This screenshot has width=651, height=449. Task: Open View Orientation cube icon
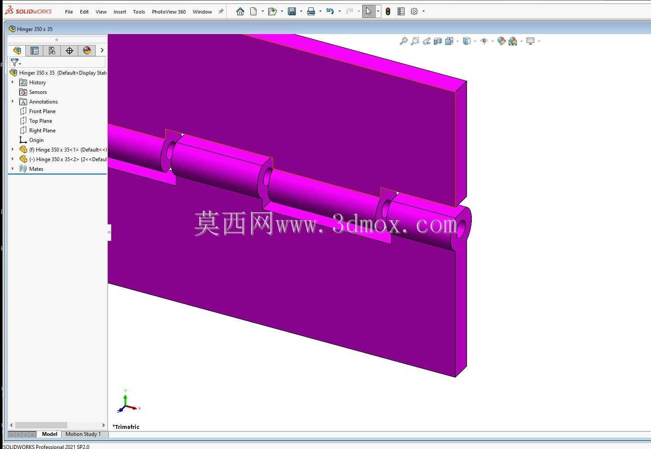(x=449, y=41)
